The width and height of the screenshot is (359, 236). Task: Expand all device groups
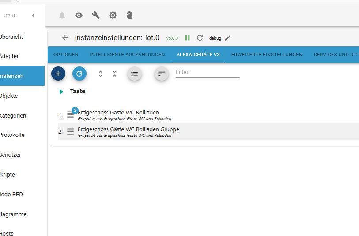coord(100,74)
